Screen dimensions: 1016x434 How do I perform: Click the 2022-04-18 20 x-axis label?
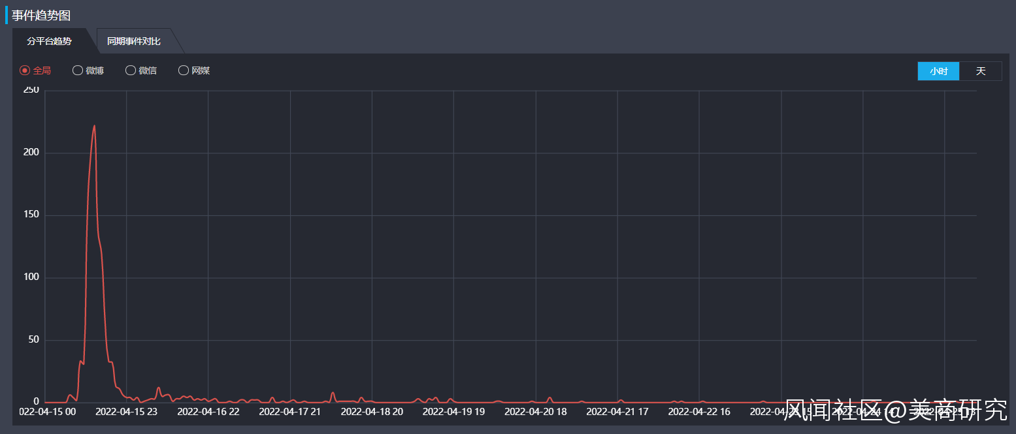tap(372, 412)
